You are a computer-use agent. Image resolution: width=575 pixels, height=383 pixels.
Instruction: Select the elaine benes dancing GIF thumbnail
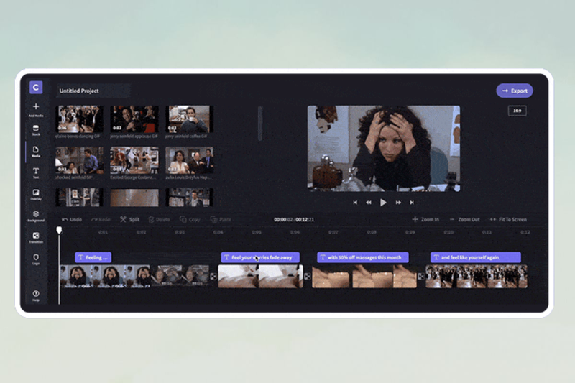[79, 119]
